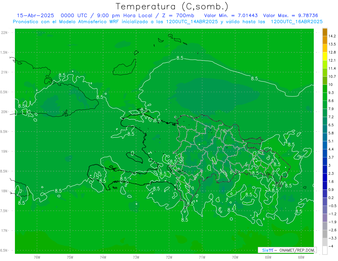
Task: Click the '17N' latitude axis label
Action: 4,231
